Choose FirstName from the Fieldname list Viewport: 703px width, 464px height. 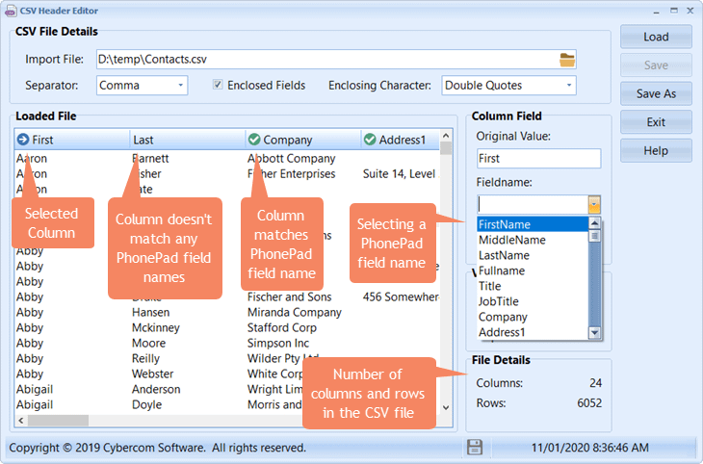[533, 224]
